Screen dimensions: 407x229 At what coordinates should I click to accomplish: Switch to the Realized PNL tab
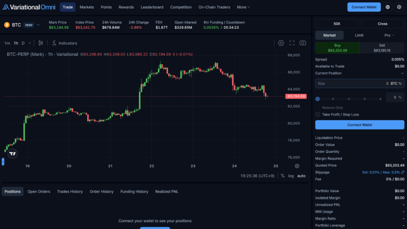[x=167, y=191]
